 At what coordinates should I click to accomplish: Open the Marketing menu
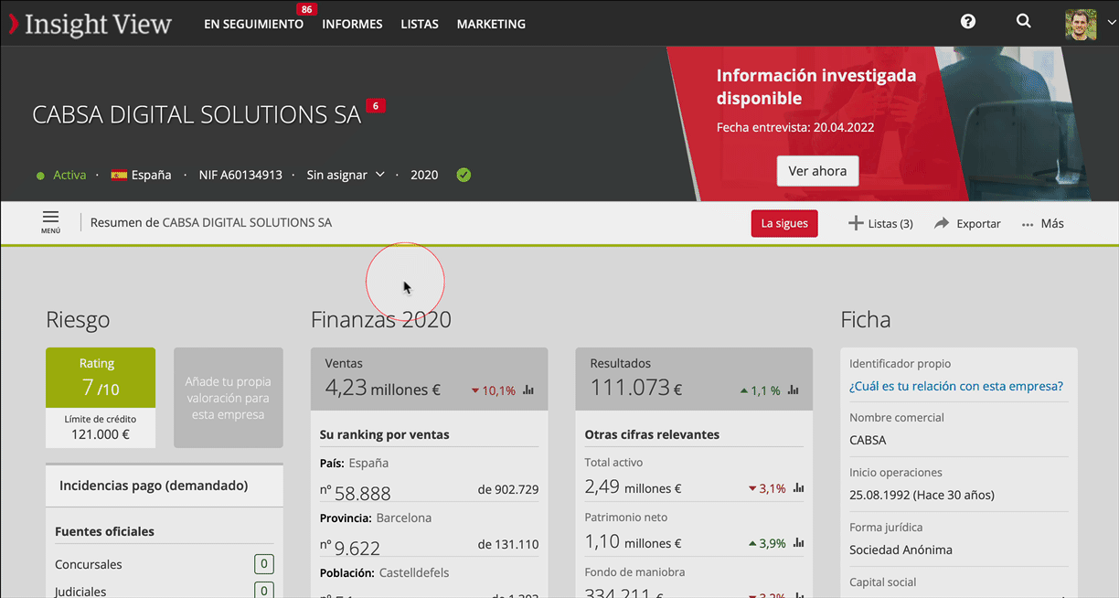[491, 25]
